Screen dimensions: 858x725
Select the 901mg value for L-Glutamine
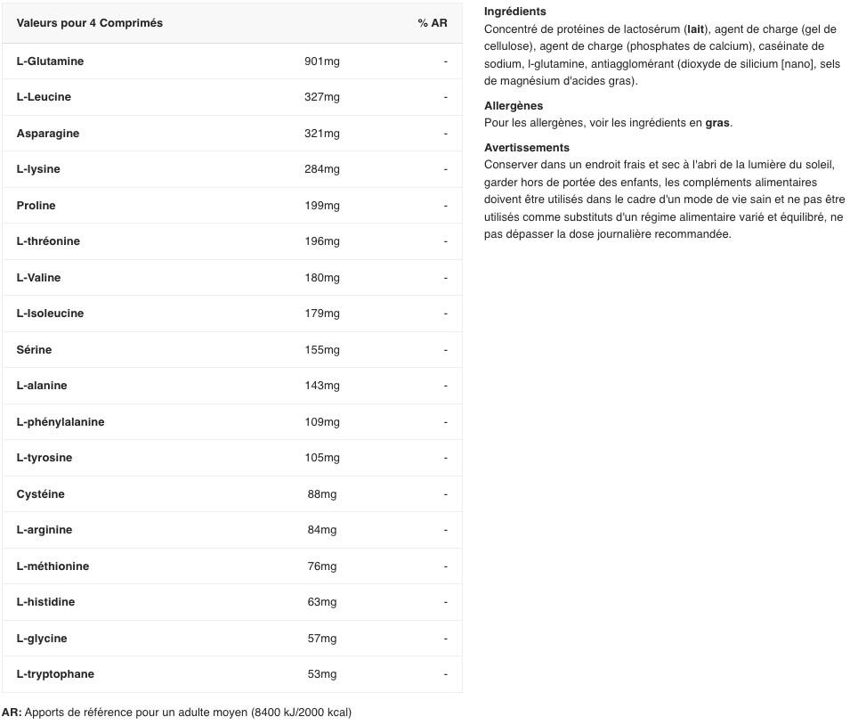point(322,61)
